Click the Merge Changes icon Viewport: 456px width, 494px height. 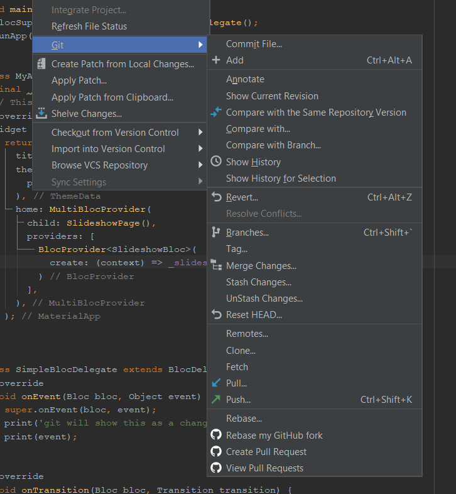[216, 265]
